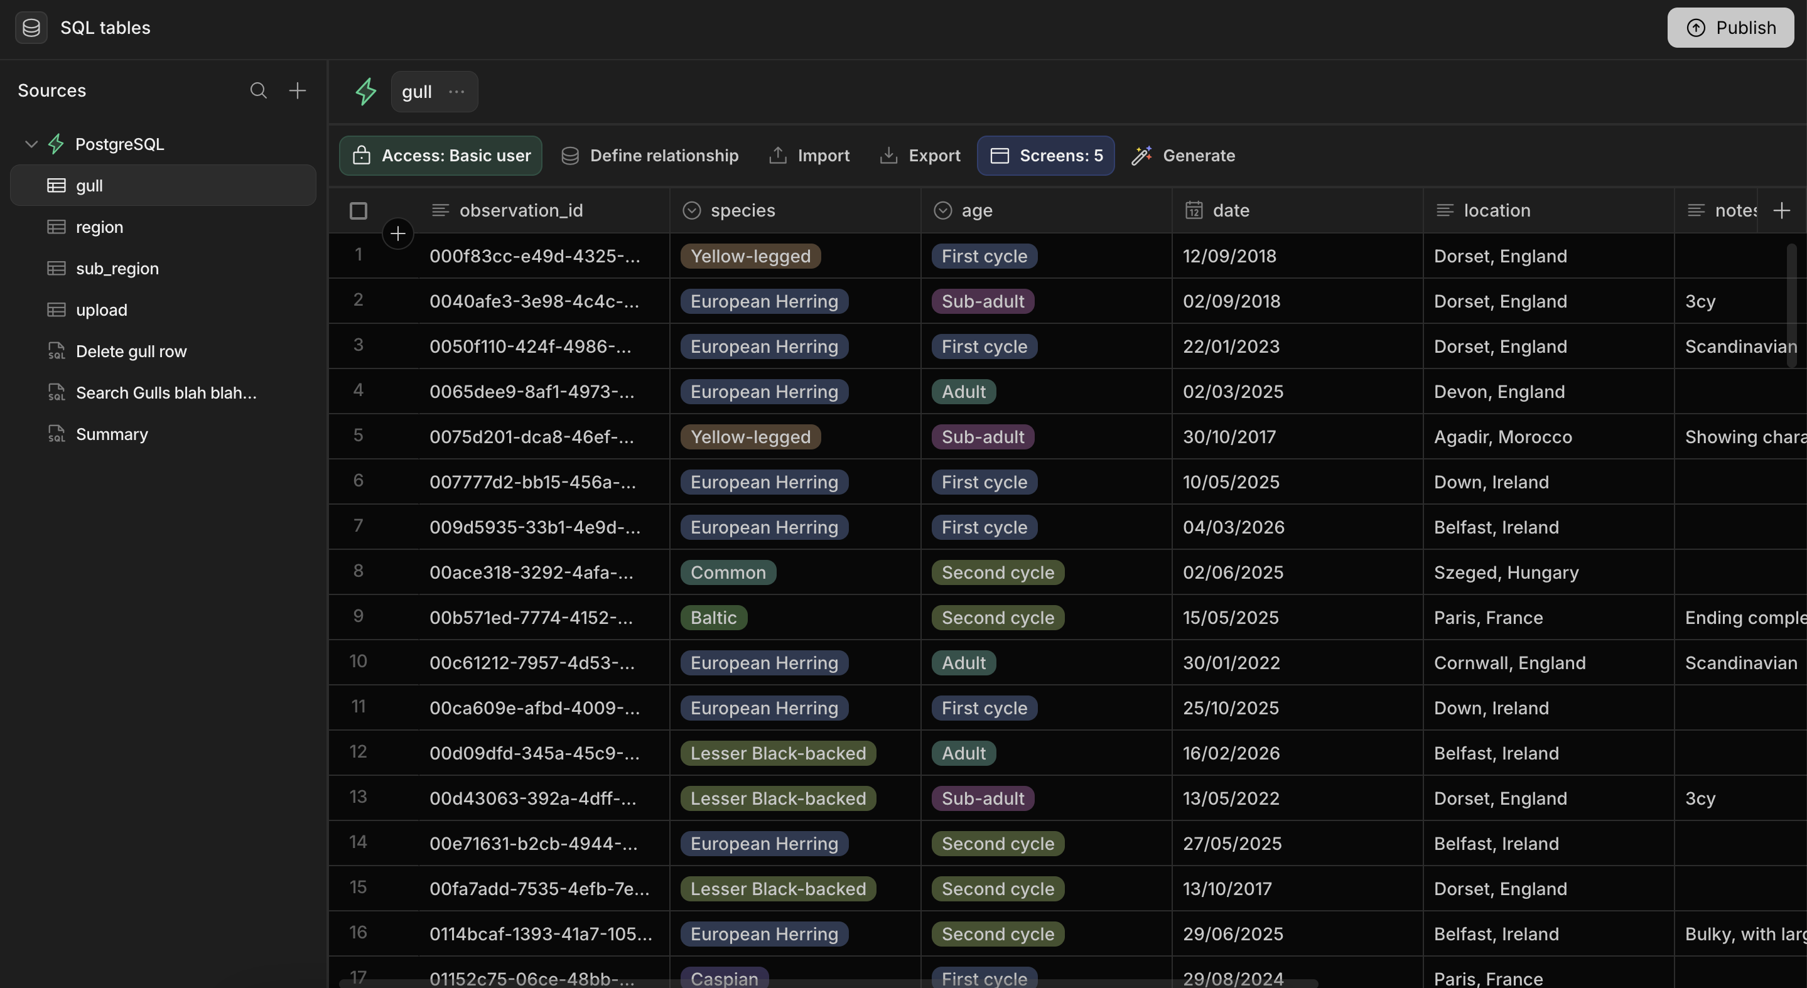Add a new column with plus icon
This screenshot has height=988, width=1807.
(x=1782, y=210)
